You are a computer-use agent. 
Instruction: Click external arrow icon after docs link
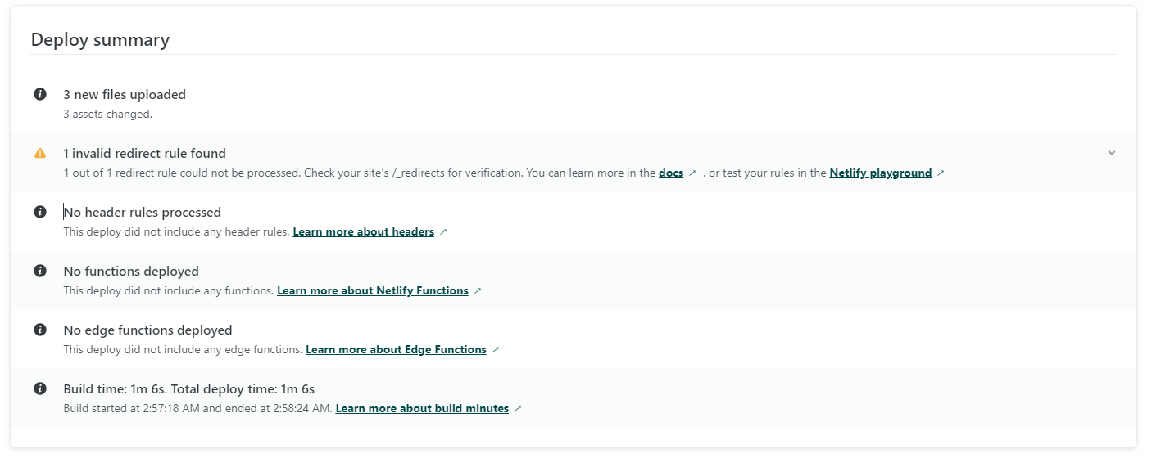(692, 173)
